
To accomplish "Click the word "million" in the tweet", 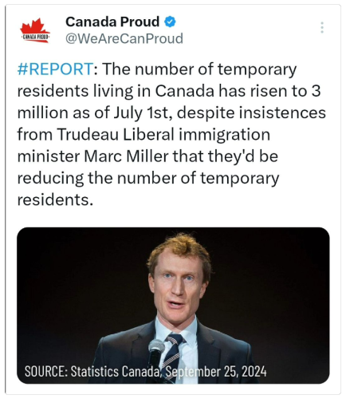I will click(x=43, y=113).
